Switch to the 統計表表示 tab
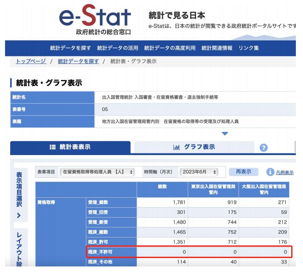 click(x=70, y=147)
